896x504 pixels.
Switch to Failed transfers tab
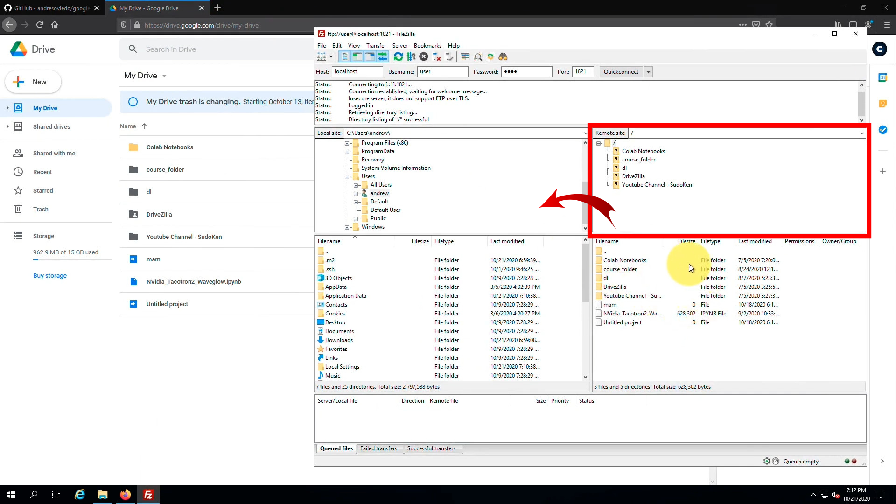click(378, 448)
